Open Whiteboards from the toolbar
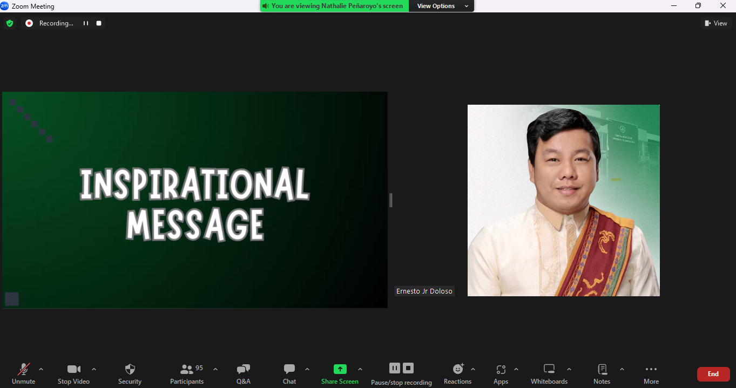Screen dimensions: 736x388 coord(549,370)
